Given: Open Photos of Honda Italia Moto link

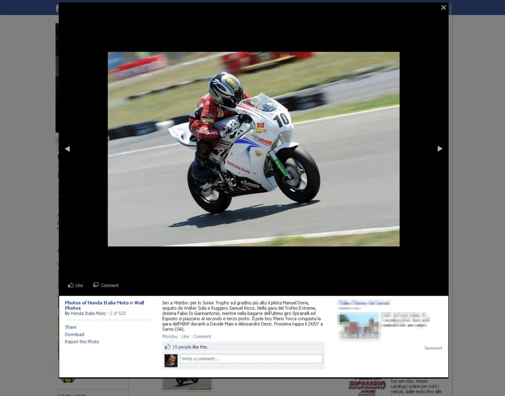Looking at the screenshot, I should [x=97, y=303].
